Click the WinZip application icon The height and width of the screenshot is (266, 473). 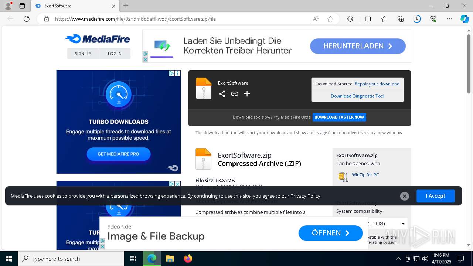pyautogui.click(x=343, y=177)
